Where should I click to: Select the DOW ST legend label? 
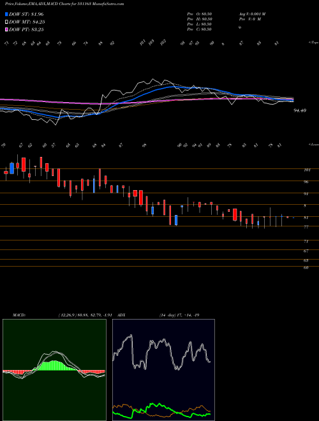[x=26, y=14]
